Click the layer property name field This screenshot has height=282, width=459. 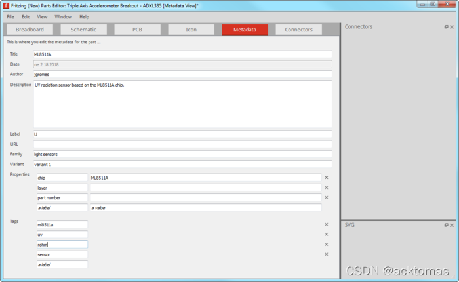click(x=62, y=188)
